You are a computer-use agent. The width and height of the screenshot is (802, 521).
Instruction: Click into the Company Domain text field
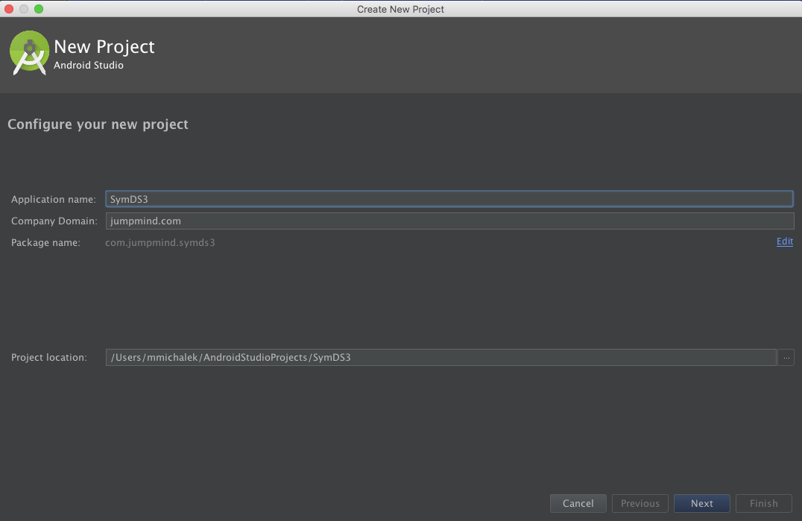point(449,221)
